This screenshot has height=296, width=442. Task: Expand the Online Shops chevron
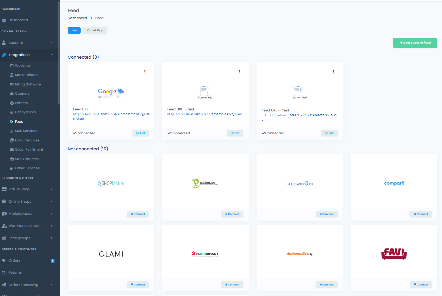[51, 201]
